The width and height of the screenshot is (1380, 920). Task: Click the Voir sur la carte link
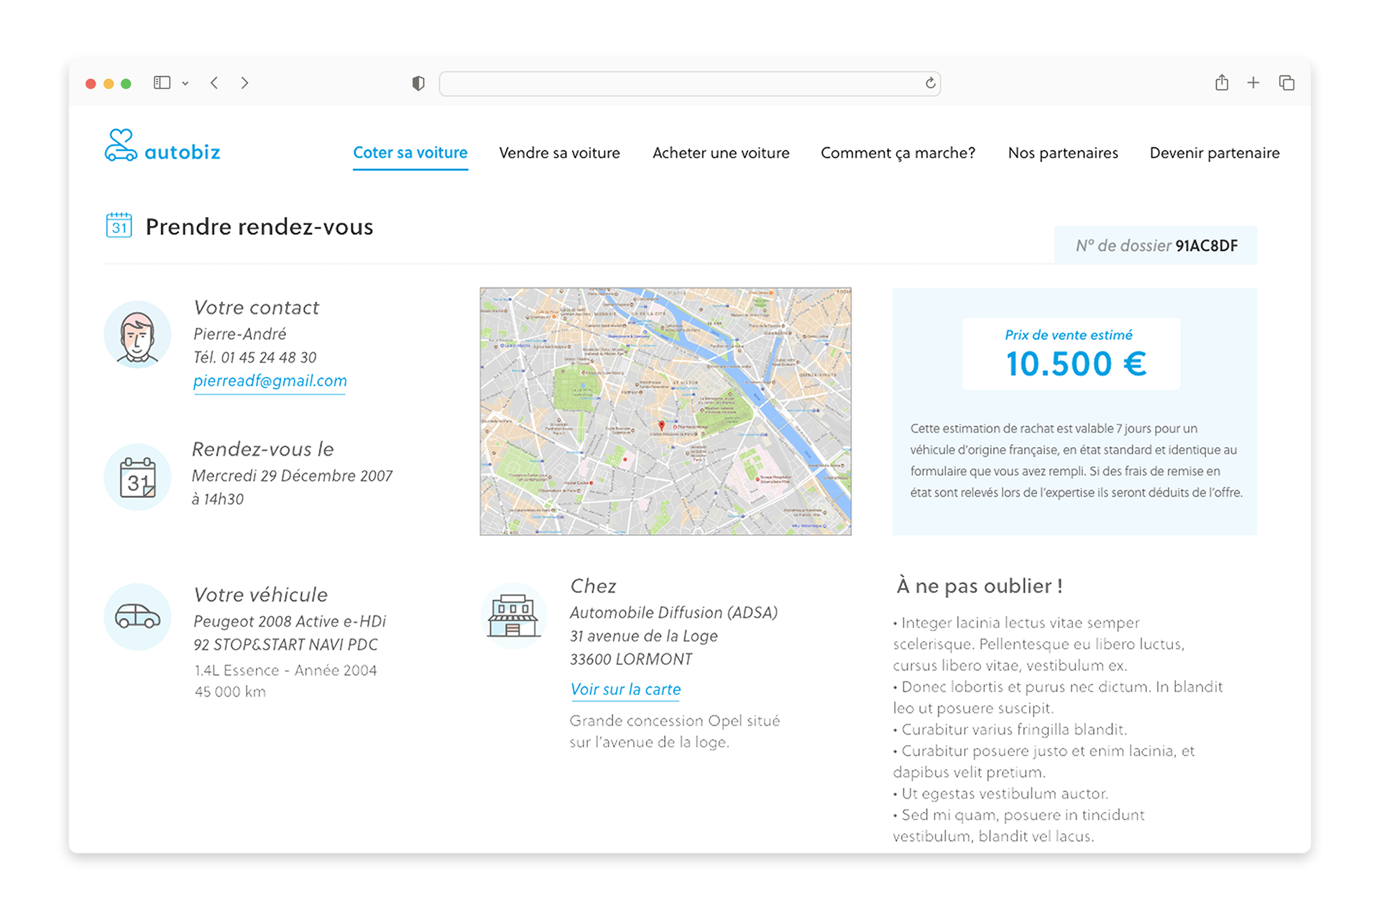625,689
